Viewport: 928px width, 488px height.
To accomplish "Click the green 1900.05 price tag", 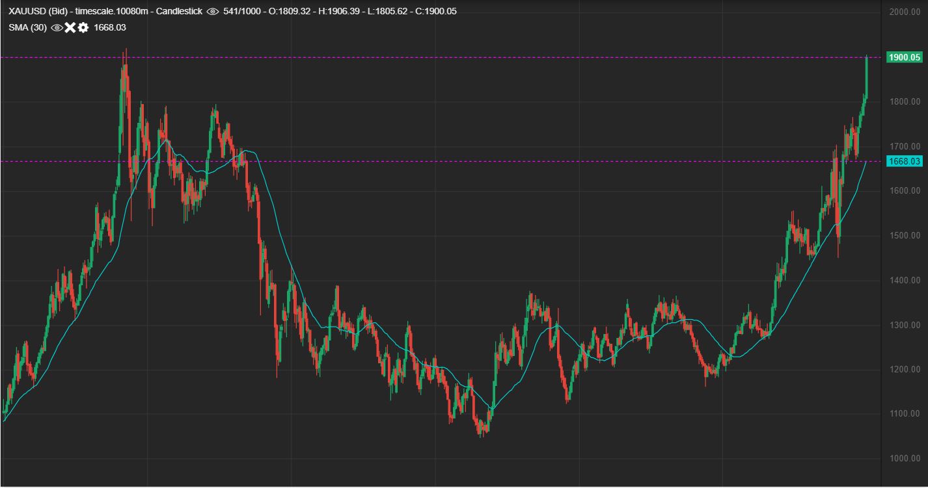I will click(x=905, y=57).
